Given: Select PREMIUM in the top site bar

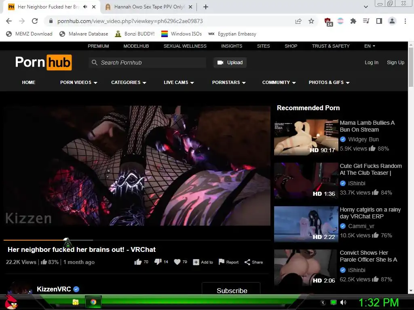Looking at the screenshot, I should [x=98, y=46].
